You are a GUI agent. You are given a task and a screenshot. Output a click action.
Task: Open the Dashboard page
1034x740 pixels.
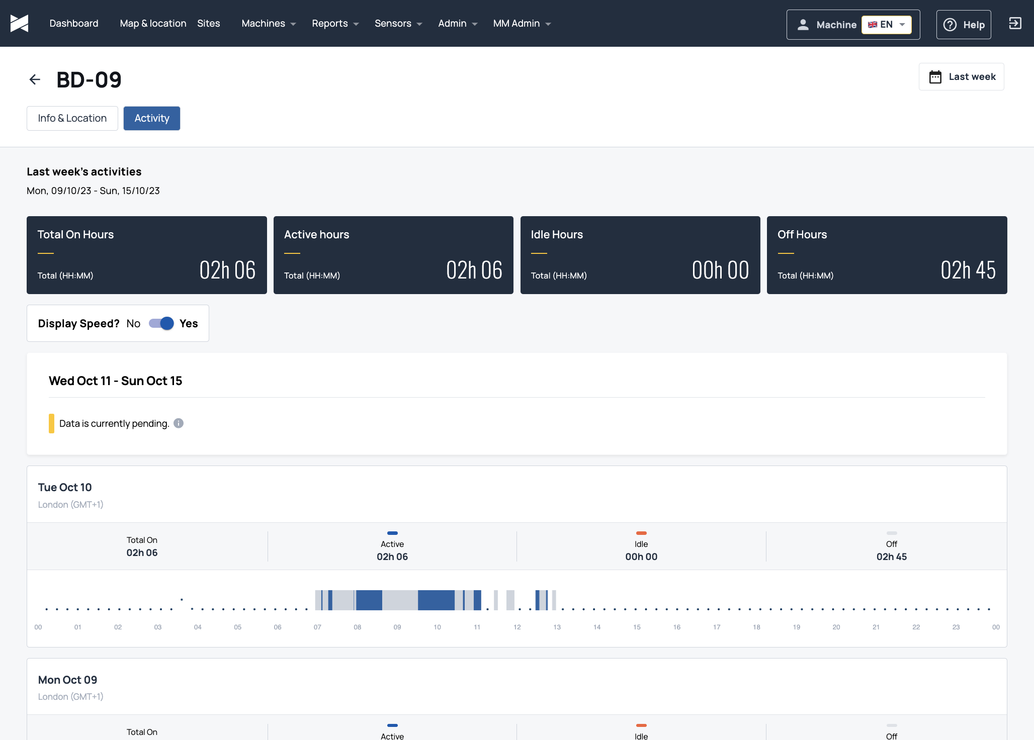(x=74, y=23)
